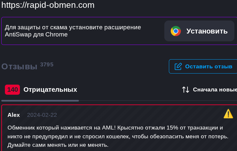Viewport: 237px width, 151px height.
Task: Click the up-down sort arrows icon
Action: [185, 89]
